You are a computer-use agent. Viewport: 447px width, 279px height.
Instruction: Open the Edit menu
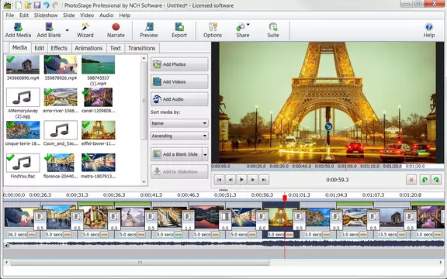(x=24, y=15)
